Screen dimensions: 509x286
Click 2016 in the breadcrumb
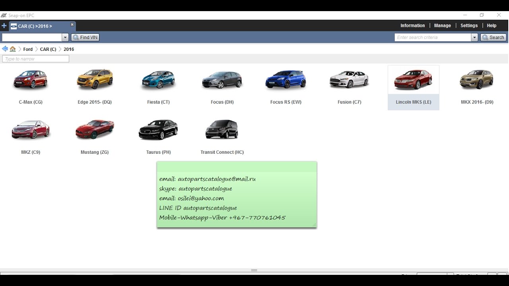(x=69, y=49)
